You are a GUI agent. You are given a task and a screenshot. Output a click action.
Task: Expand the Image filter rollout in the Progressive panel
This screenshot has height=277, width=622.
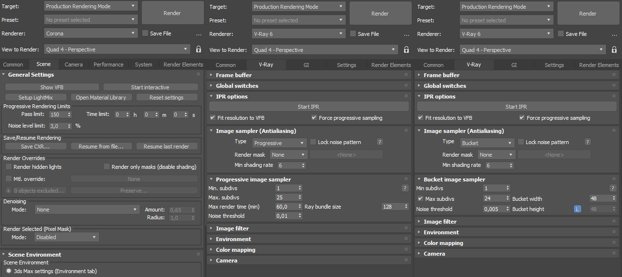[232, 228]
